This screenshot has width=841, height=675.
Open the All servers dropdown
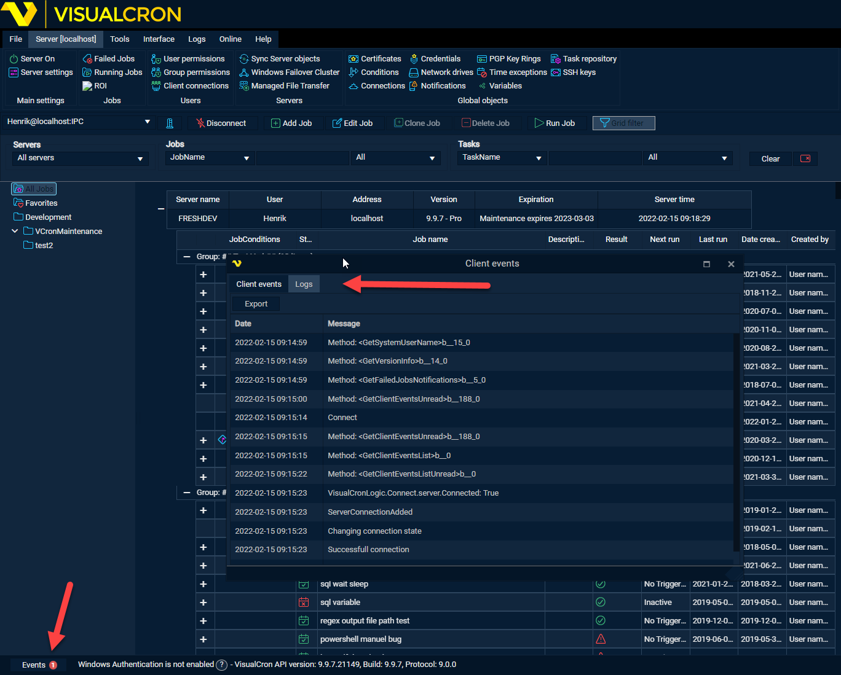coord(80,158)
